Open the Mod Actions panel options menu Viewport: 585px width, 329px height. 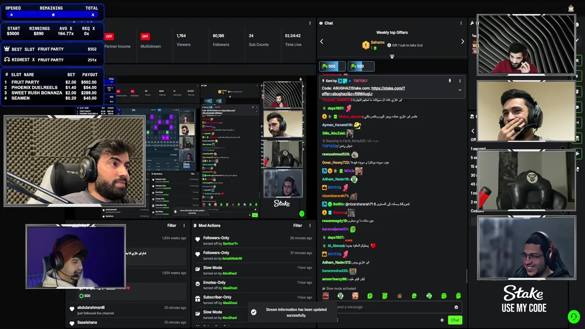pyautogui.click(x=310, y=225)
